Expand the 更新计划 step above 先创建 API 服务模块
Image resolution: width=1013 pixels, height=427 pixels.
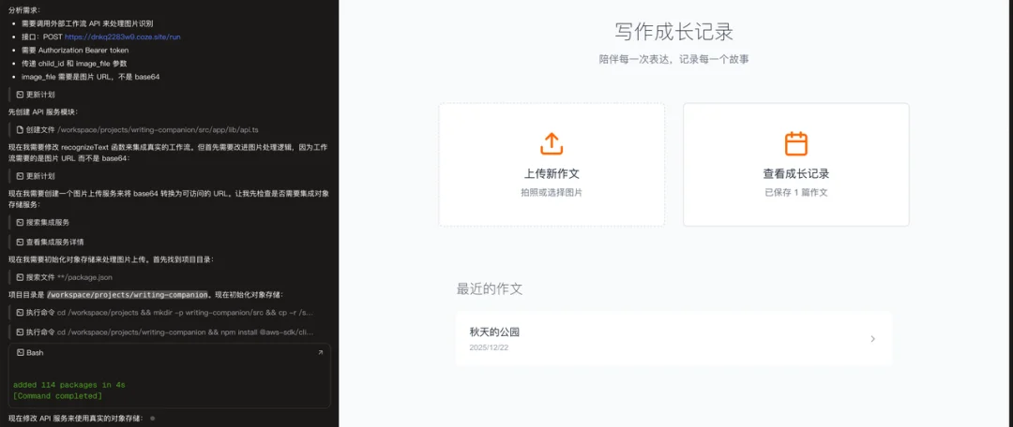point(40,95)
